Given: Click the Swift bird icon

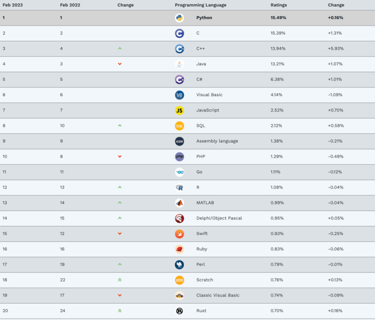Looking at the screenshot, I should (x=180, y=234).
